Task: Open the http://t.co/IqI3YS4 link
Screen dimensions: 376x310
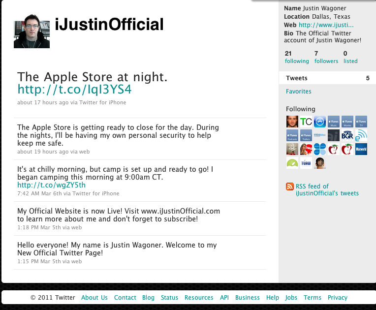Action: click(74, 90)
